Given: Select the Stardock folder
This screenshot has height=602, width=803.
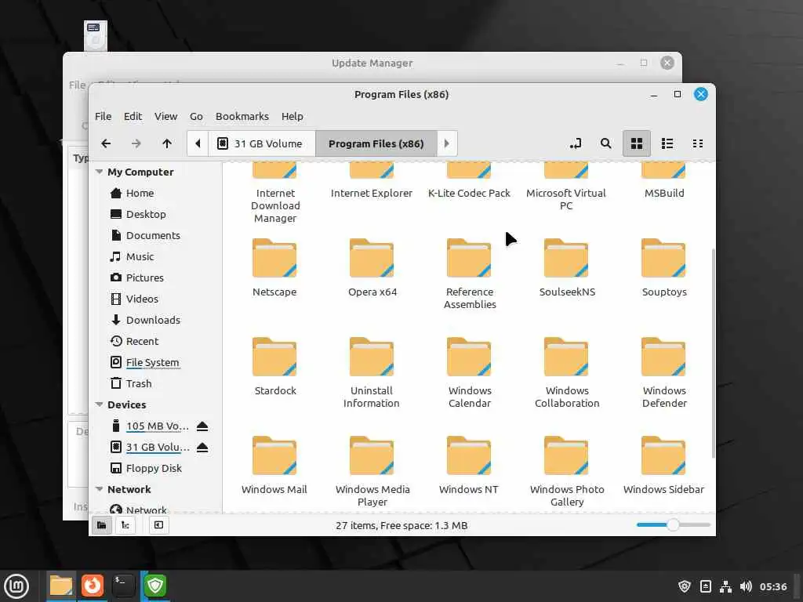Looking at the screenshot, I should [x=275, y=367].
